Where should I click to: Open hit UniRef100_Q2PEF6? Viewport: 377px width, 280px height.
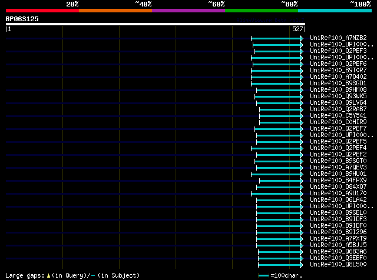coord(338,64)
